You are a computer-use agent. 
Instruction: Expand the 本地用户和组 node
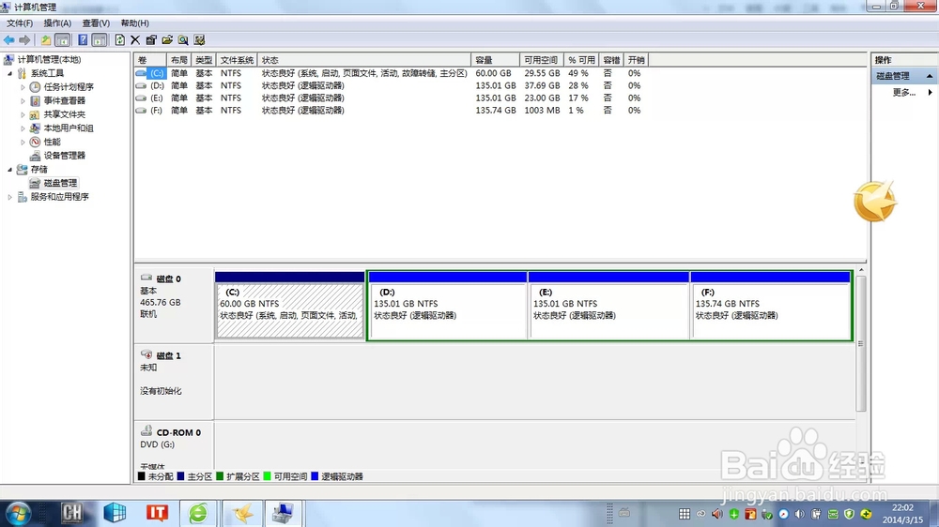click(23, 128)
